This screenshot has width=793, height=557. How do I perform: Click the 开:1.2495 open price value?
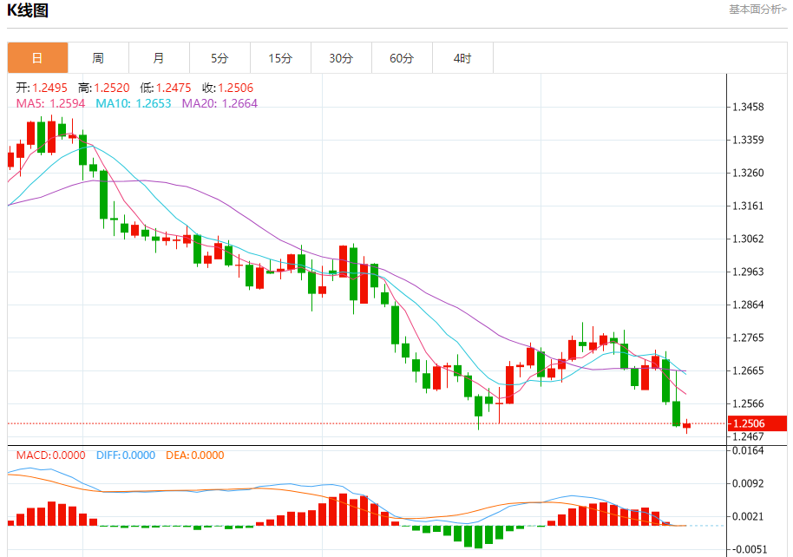tap(42, 88)
